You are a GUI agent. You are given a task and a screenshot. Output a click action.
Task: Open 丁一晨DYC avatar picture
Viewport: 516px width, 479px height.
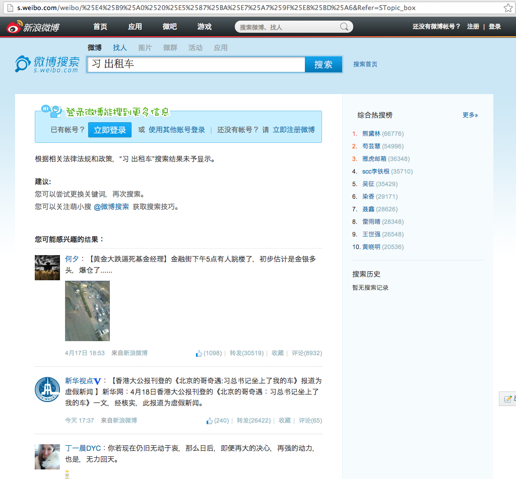coord(47,457)
